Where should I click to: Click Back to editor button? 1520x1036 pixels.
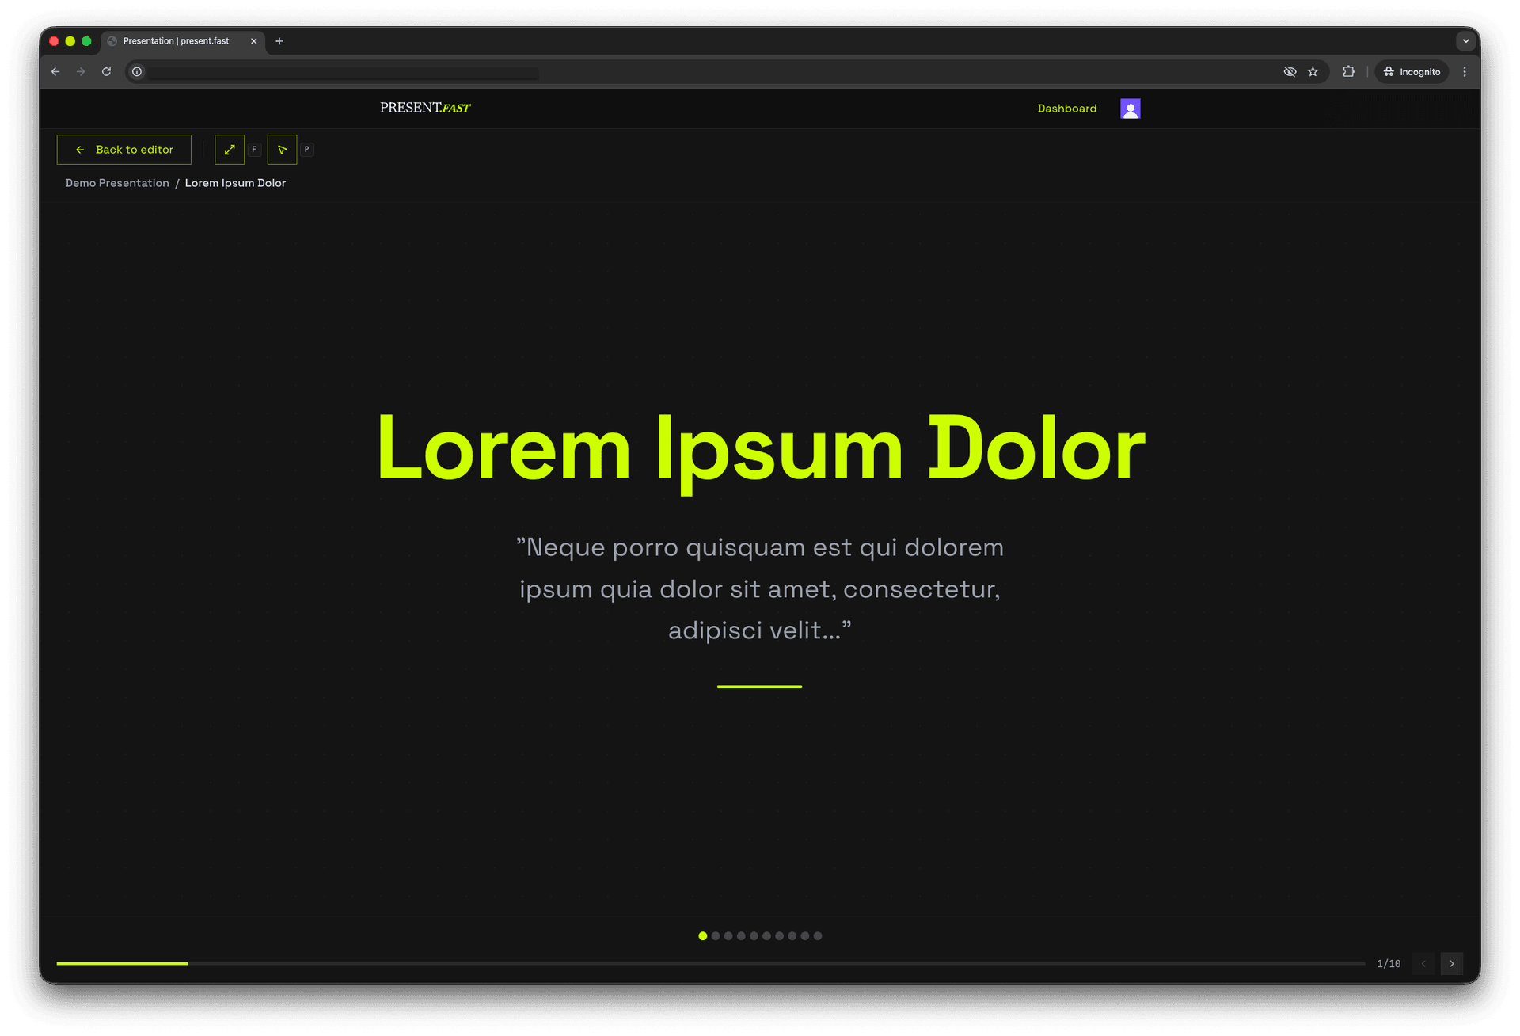pos(124,150)
